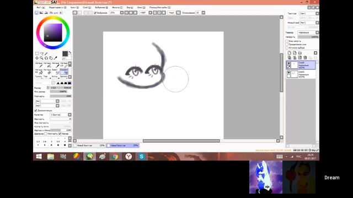The height and width of the screenshot is (198, 353).
Task: Choose the 3.5 brush size preset
Action: [x=58, y=141]
